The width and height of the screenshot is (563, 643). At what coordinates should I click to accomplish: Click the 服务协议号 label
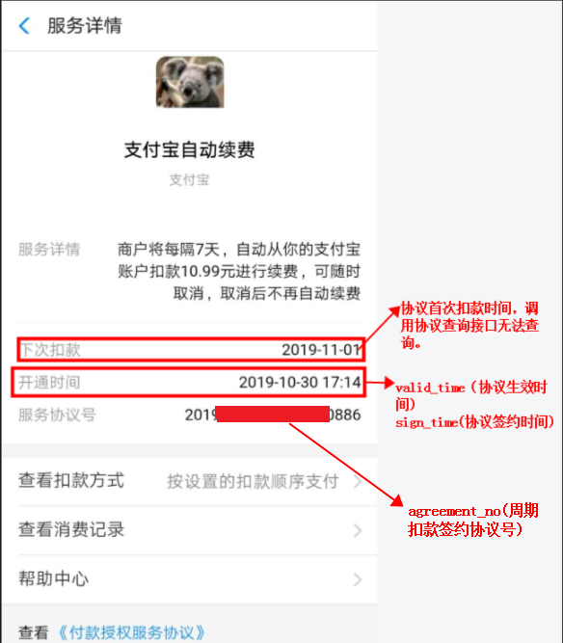pos(58,415)
